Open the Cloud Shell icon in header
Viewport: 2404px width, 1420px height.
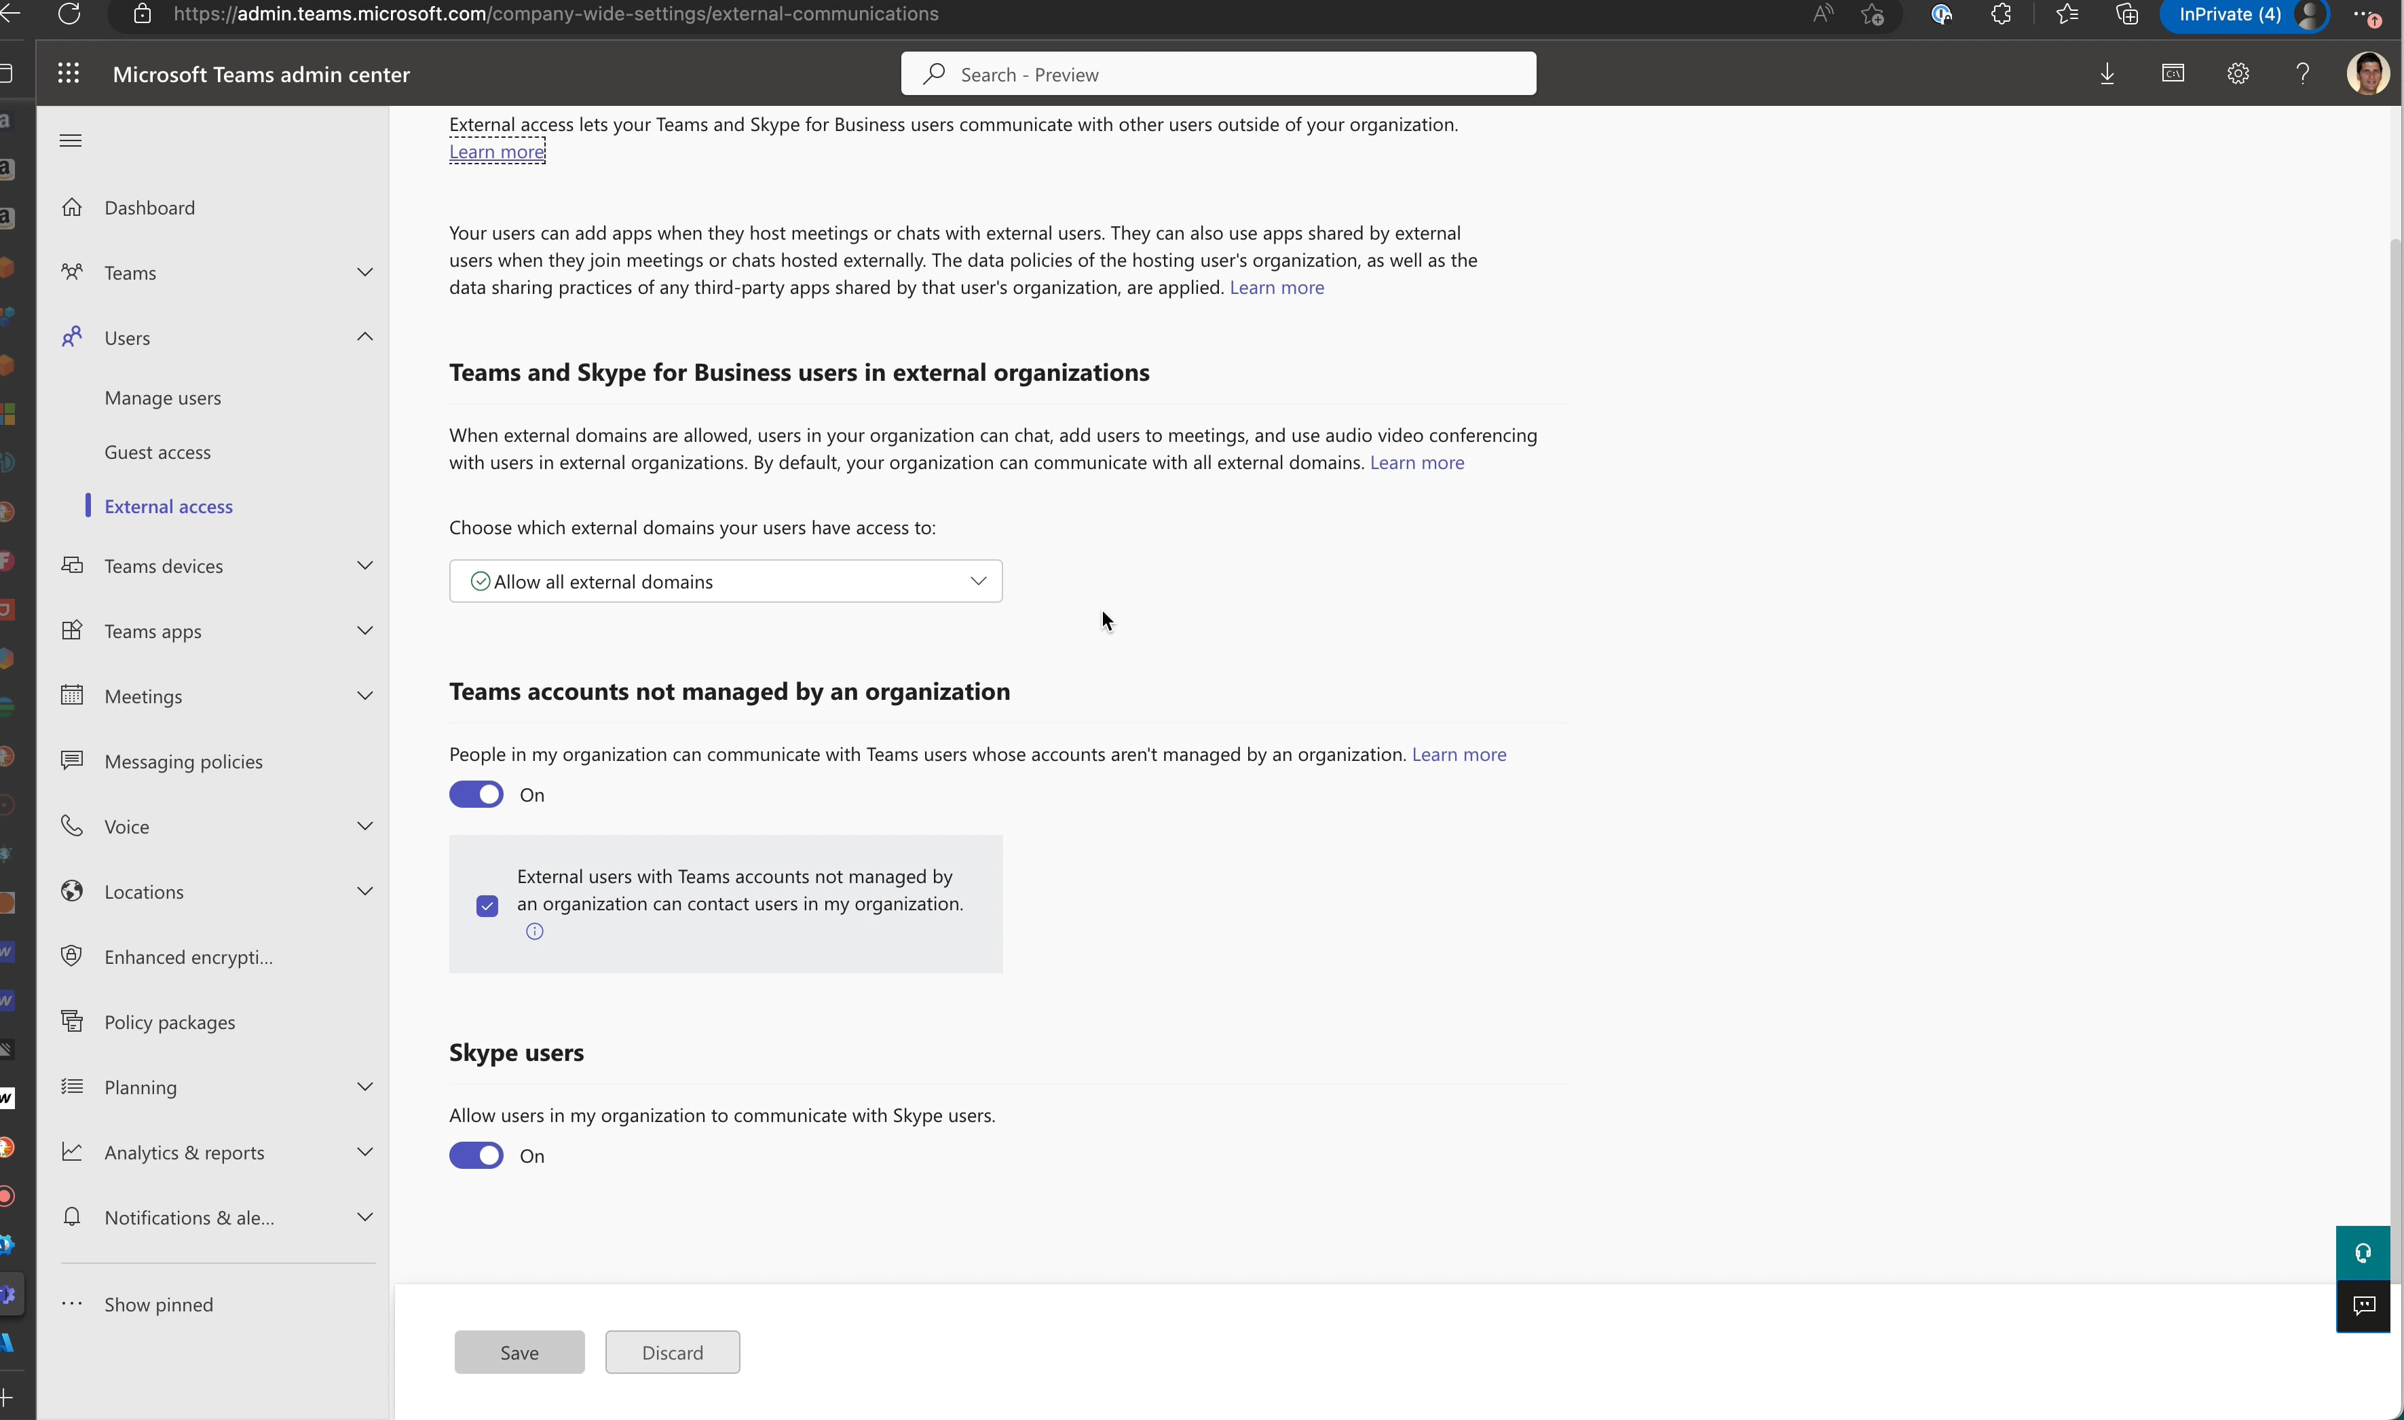click(x=2173, y=74)
